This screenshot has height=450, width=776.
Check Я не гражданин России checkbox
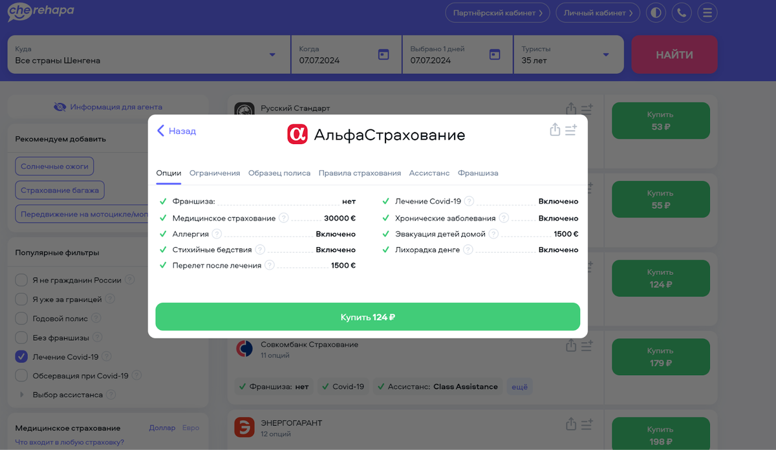21,280
